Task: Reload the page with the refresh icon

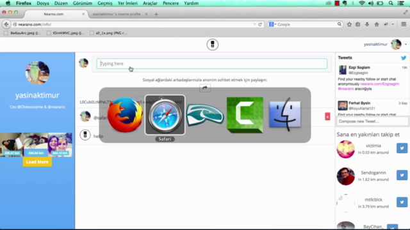Action: pyautogui.click(x=260, y=24)
